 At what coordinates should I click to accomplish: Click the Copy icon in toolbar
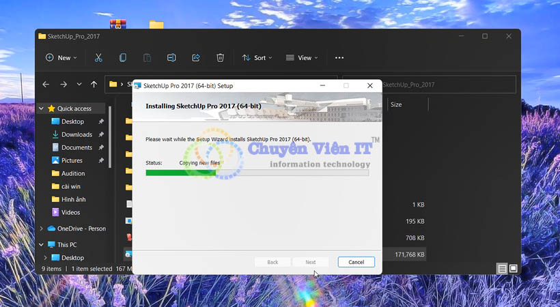coord(123,58)
